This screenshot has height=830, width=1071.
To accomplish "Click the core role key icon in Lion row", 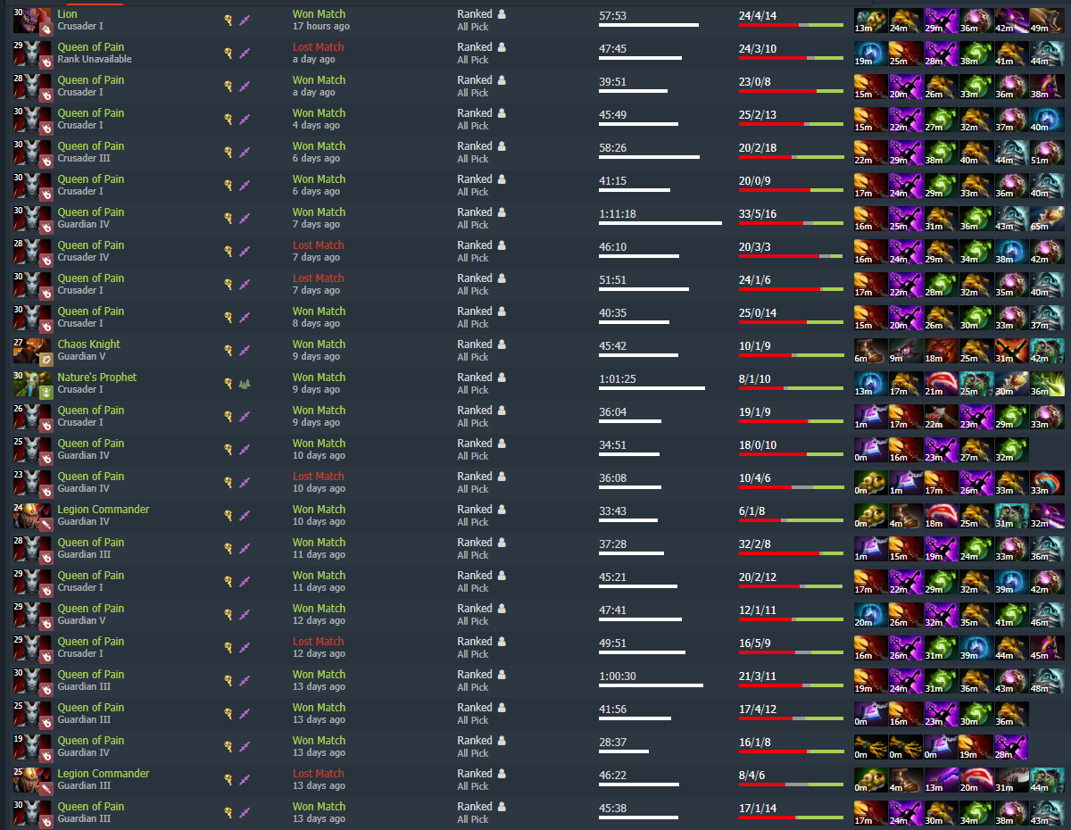I will [228, 21].
